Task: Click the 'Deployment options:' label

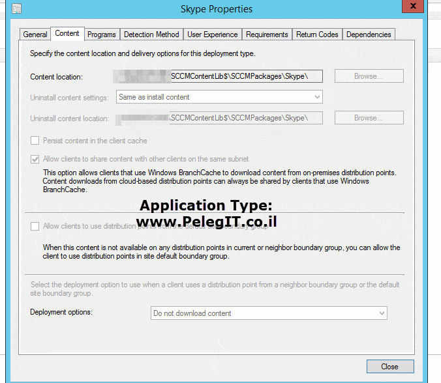Action: [x=61, y=312]
